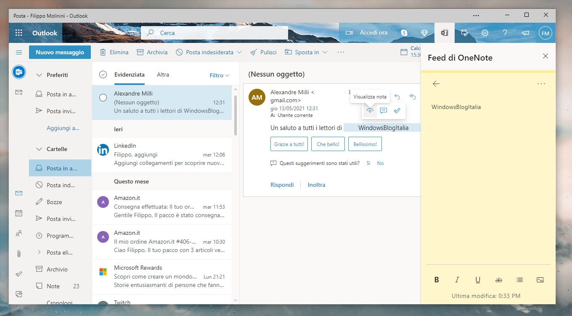Collapse the Preferiti section chevron

(39, 75)
